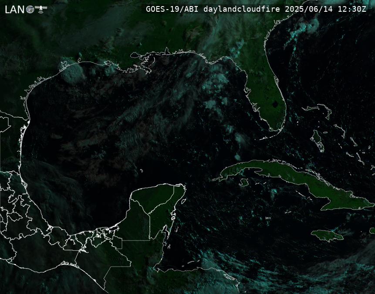375x294 pixels.
Task: Click the "daylandcloudfire" product name
Action: [242, 9]
